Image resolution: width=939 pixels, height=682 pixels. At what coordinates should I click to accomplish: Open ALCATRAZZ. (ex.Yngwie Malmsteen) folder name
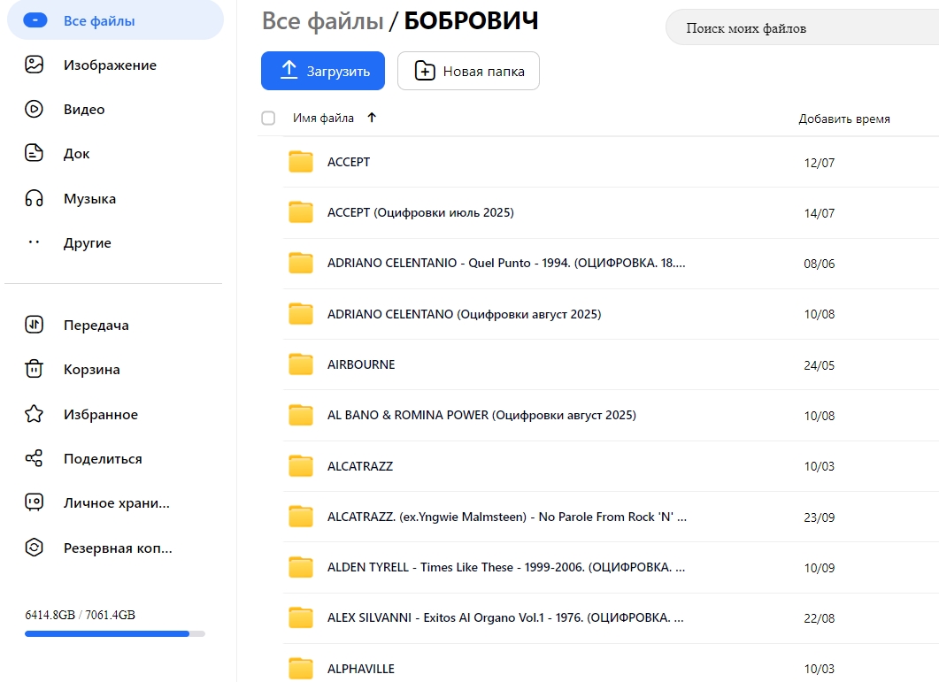506,517
